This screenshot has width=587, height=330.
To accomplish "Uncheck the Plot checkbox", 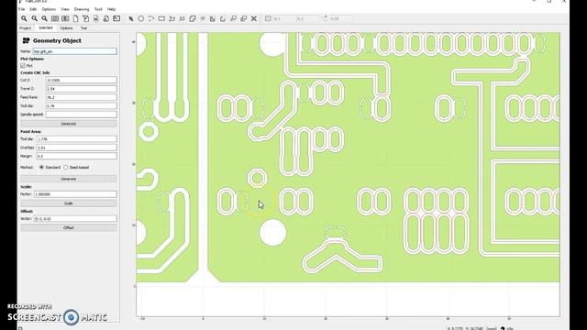I will [23, 65].
